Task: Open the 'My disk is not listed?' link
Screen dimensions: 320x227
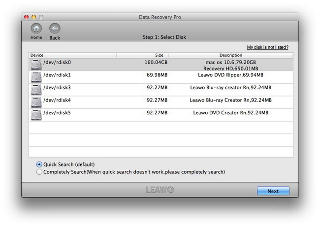Action: click(x=267, y=47)
